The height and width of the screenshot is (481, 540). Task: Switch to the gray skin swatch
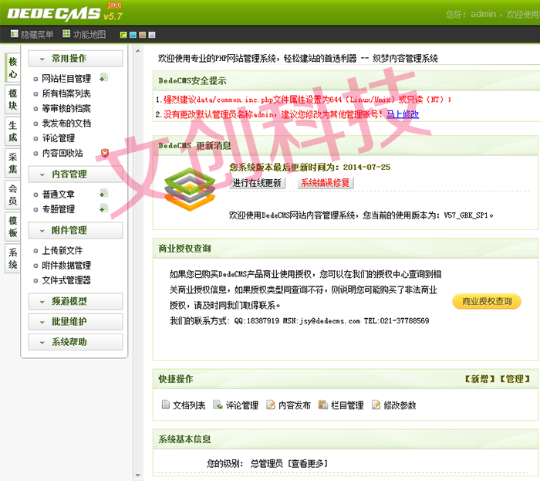click(152, 35)
